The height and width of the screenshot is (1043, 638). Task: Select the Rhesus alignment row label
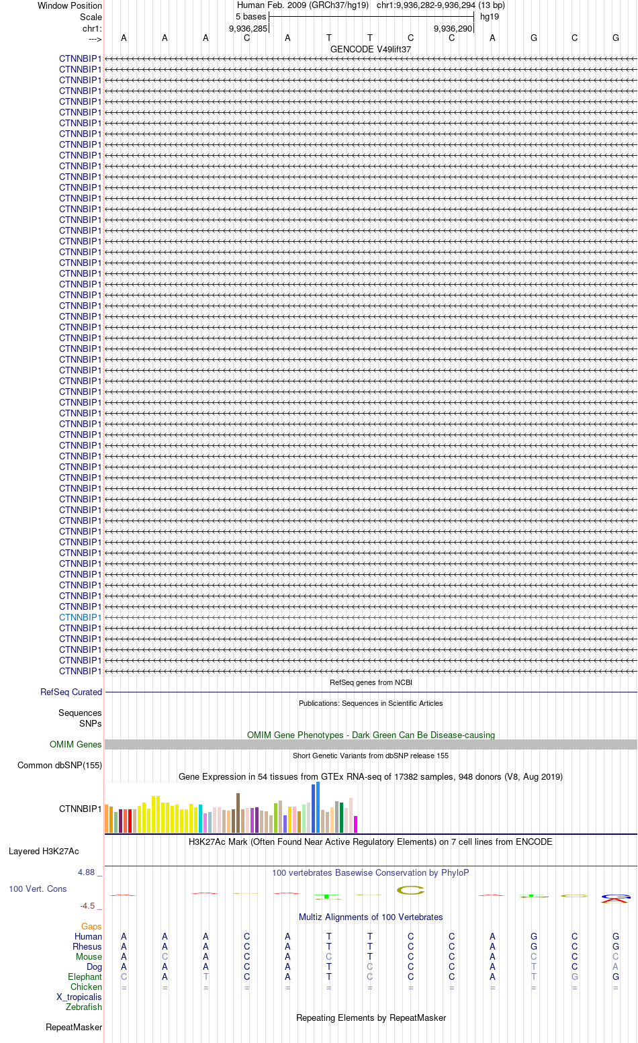[x=87, y=946]
